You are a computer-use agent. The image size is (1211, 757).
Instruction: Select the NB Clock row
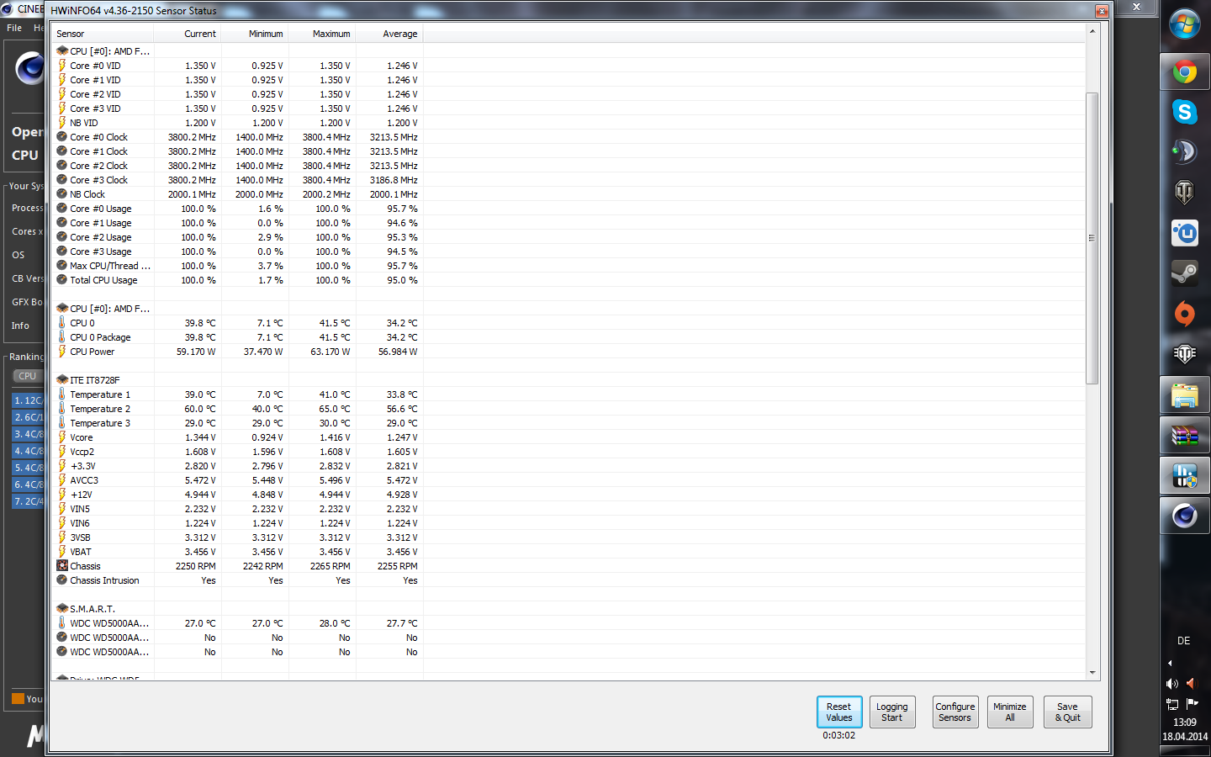(x=237, y=194)
